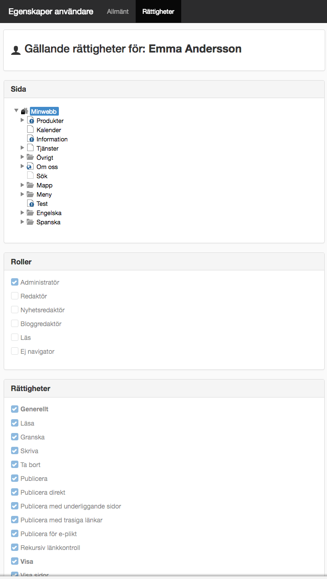Expand the Mapp folder node
This screenshot has width=327, height=579.
pos(23,185)
